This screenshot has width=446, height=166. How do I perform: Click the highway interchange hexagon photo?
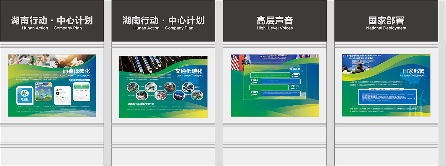point(132,87)
